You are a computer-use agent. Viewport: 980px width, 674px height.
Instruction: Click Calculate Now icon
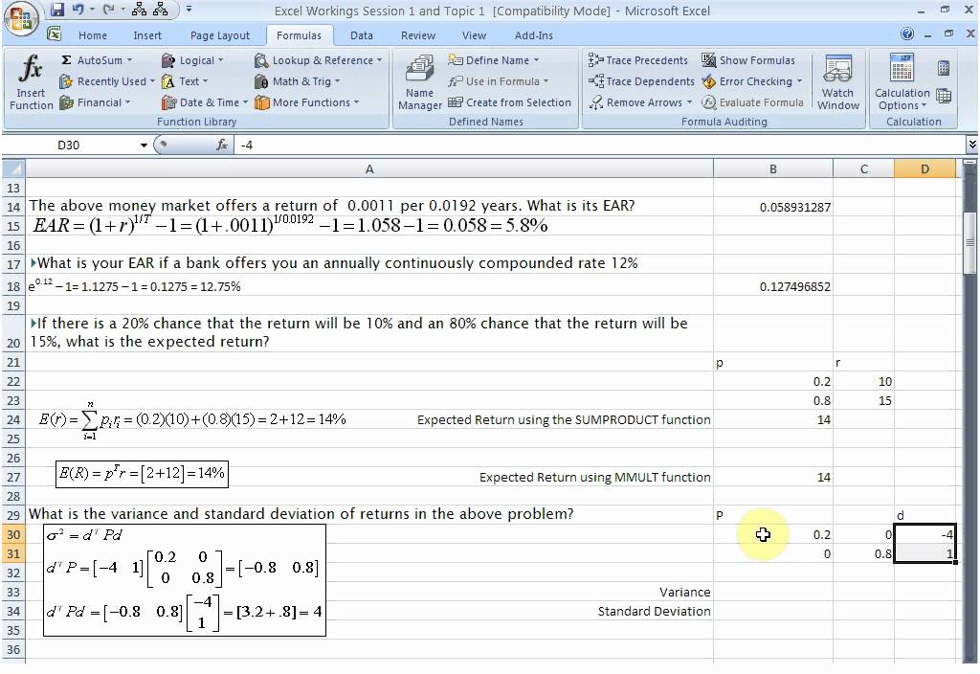pos(944,68)
